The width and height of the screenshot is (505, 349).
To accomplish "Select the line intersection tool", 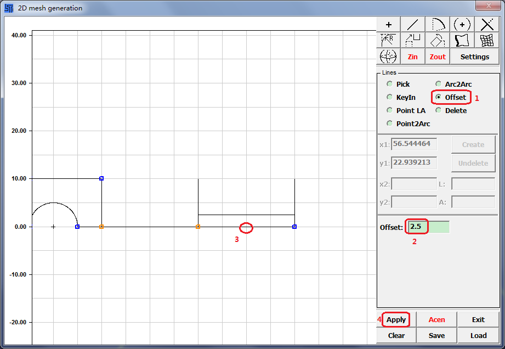I will (x=487, y=25).
